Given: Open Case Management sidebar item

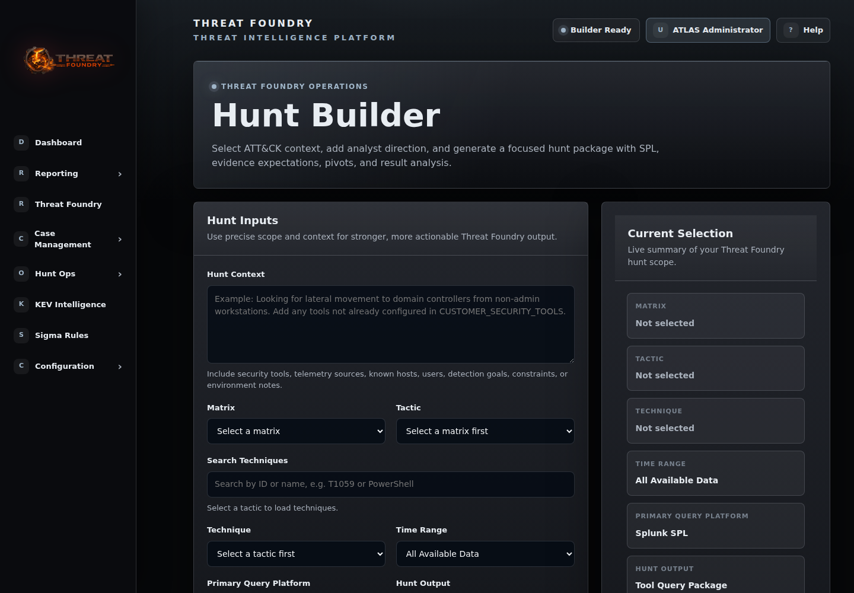Looking at the screenshot, I should (68, 239).
